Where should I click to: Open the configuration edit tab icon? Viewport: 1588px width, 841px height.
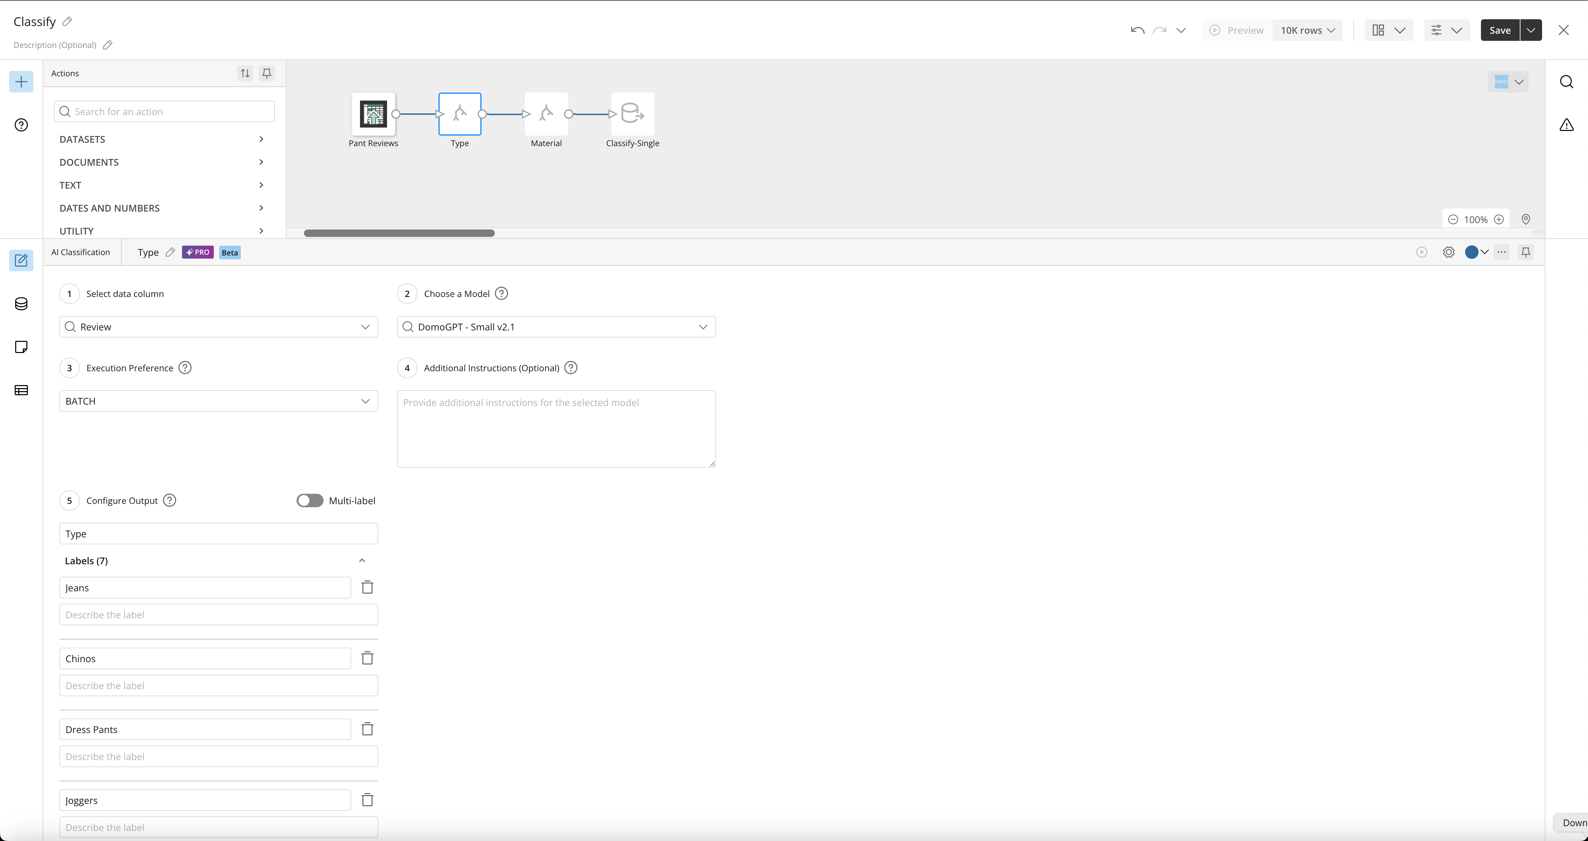pyautogui.click(x=21, y=261)
